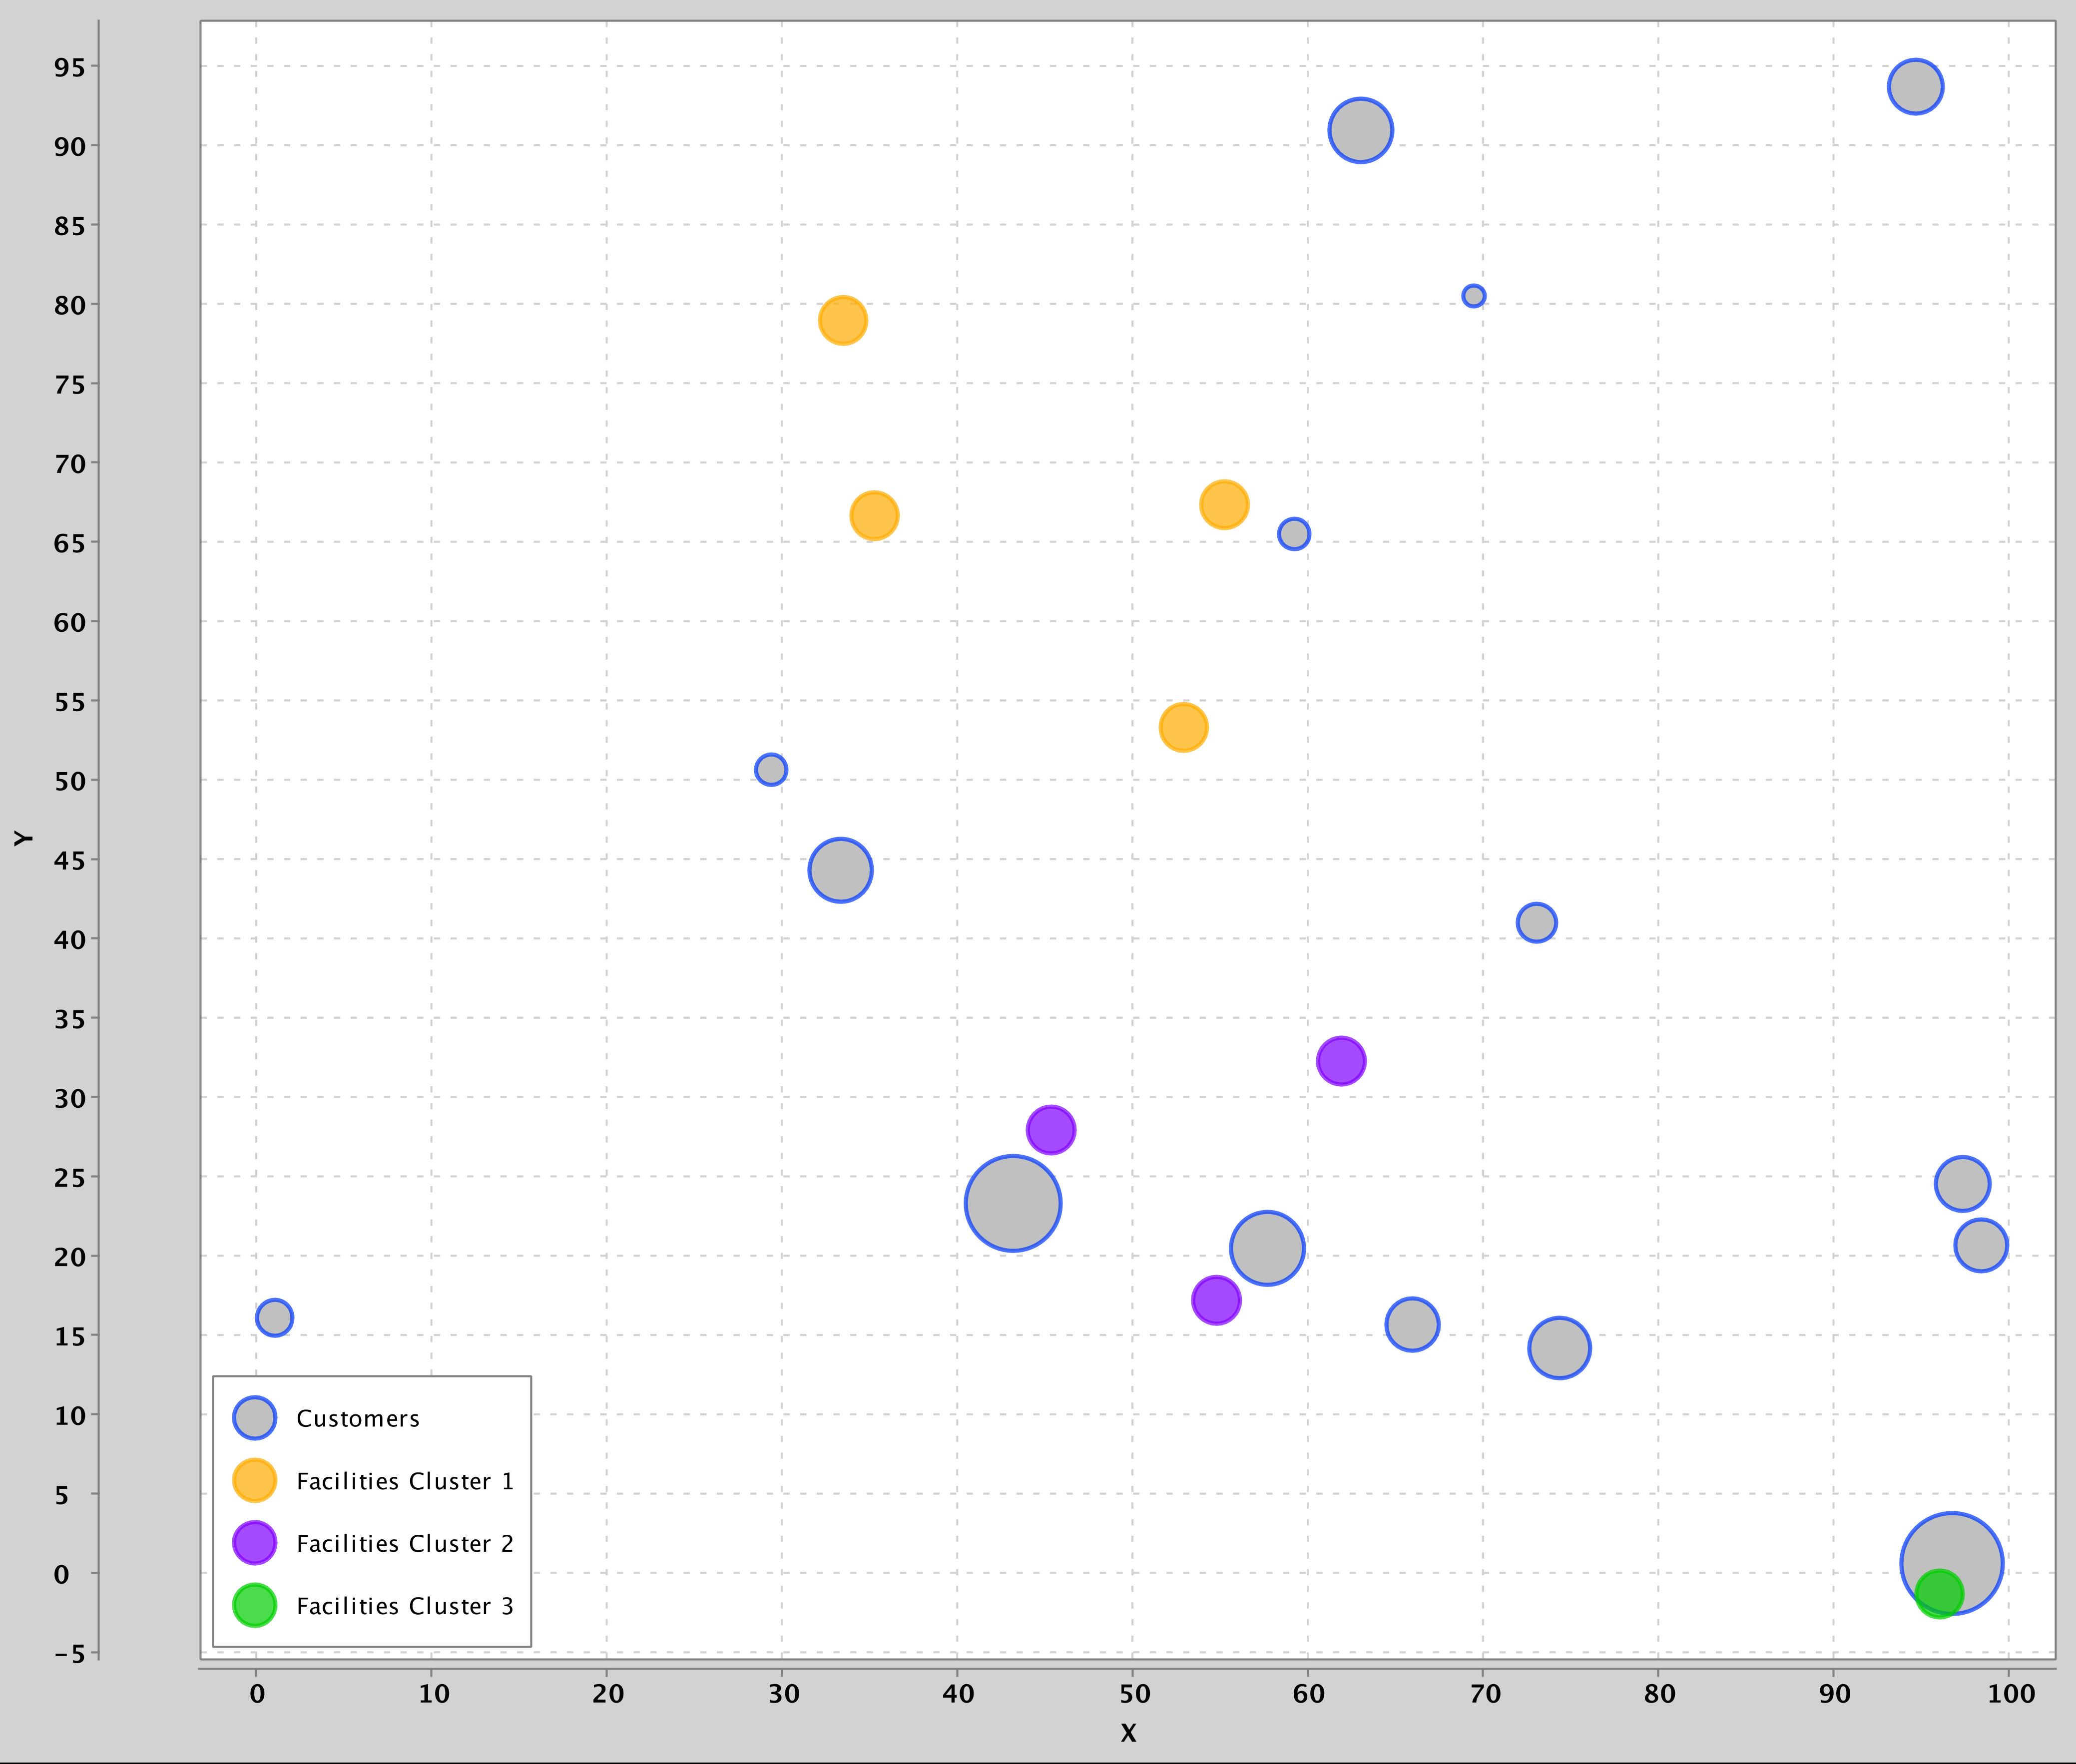Click the Facilities Cluster 1 legend label
The width and height of the screenshot is (2076, 1764).
pos(405,1481)
